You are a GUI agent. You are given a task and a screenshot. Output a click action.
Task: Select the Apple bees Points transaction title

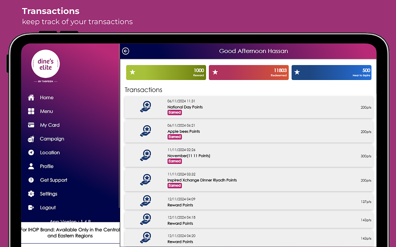tap(184, 132)
